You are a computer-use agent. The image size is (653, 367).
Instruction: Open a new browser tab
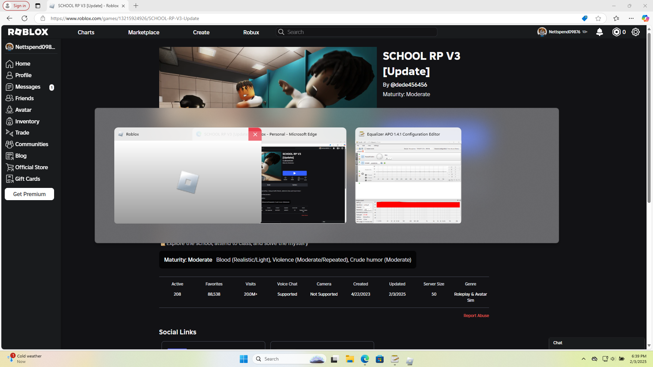pos(136,6)
